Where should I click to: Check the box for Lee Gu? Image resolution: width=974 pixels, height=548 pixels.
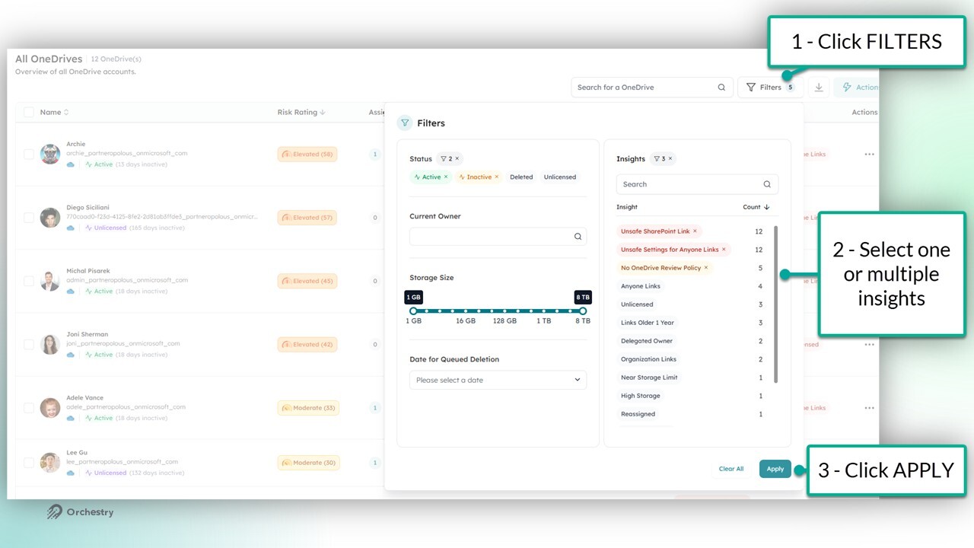point(29,462)
